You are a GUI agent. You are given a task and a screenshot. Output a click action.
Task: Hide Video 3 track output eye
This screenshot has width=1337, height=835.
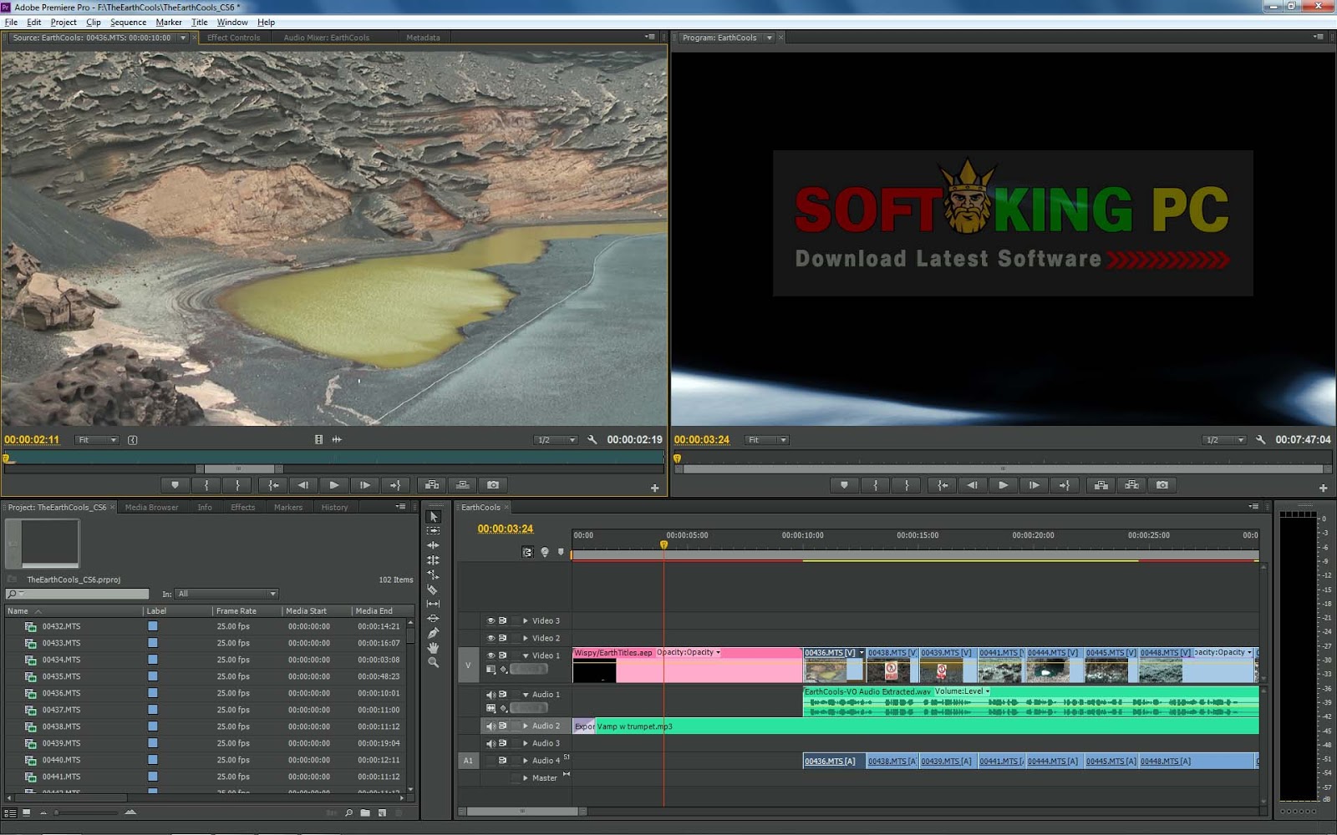pos(491,620)
